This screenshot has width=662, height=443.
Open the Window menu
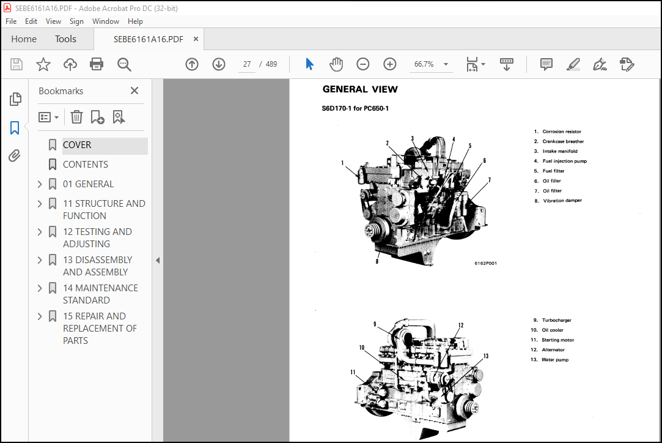tap(106, 21)
